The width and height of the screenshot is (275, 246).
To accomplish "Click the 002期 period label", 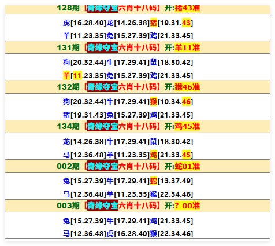I will pyautogui.click(x=68, y=166).
